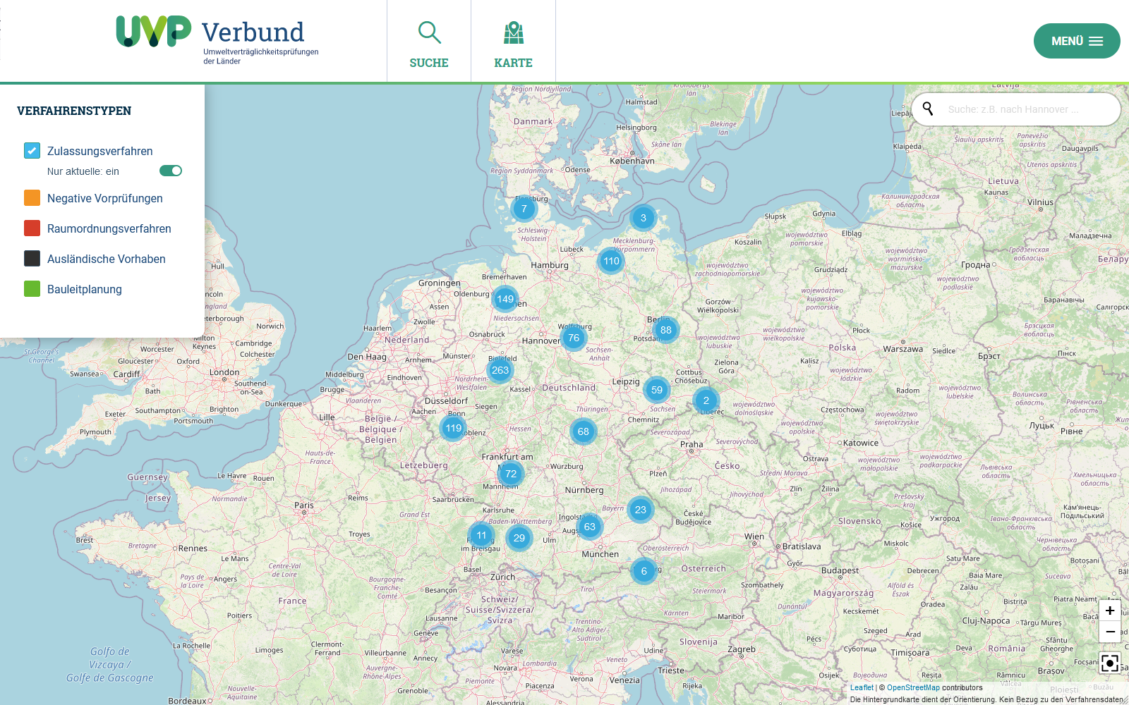Uncheck the Zulassungsverfahren checkbox
Viewport: 1129px width, 705px height.
(x=32, y=151)
